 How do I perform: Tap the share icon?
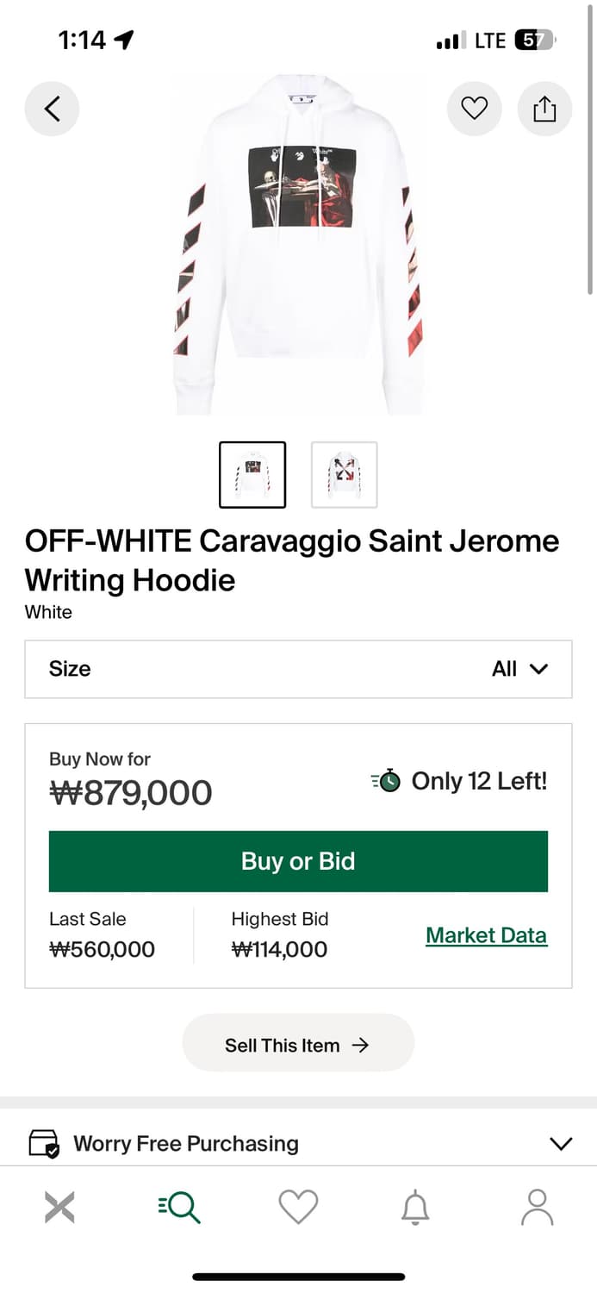[x=544, y=109]
